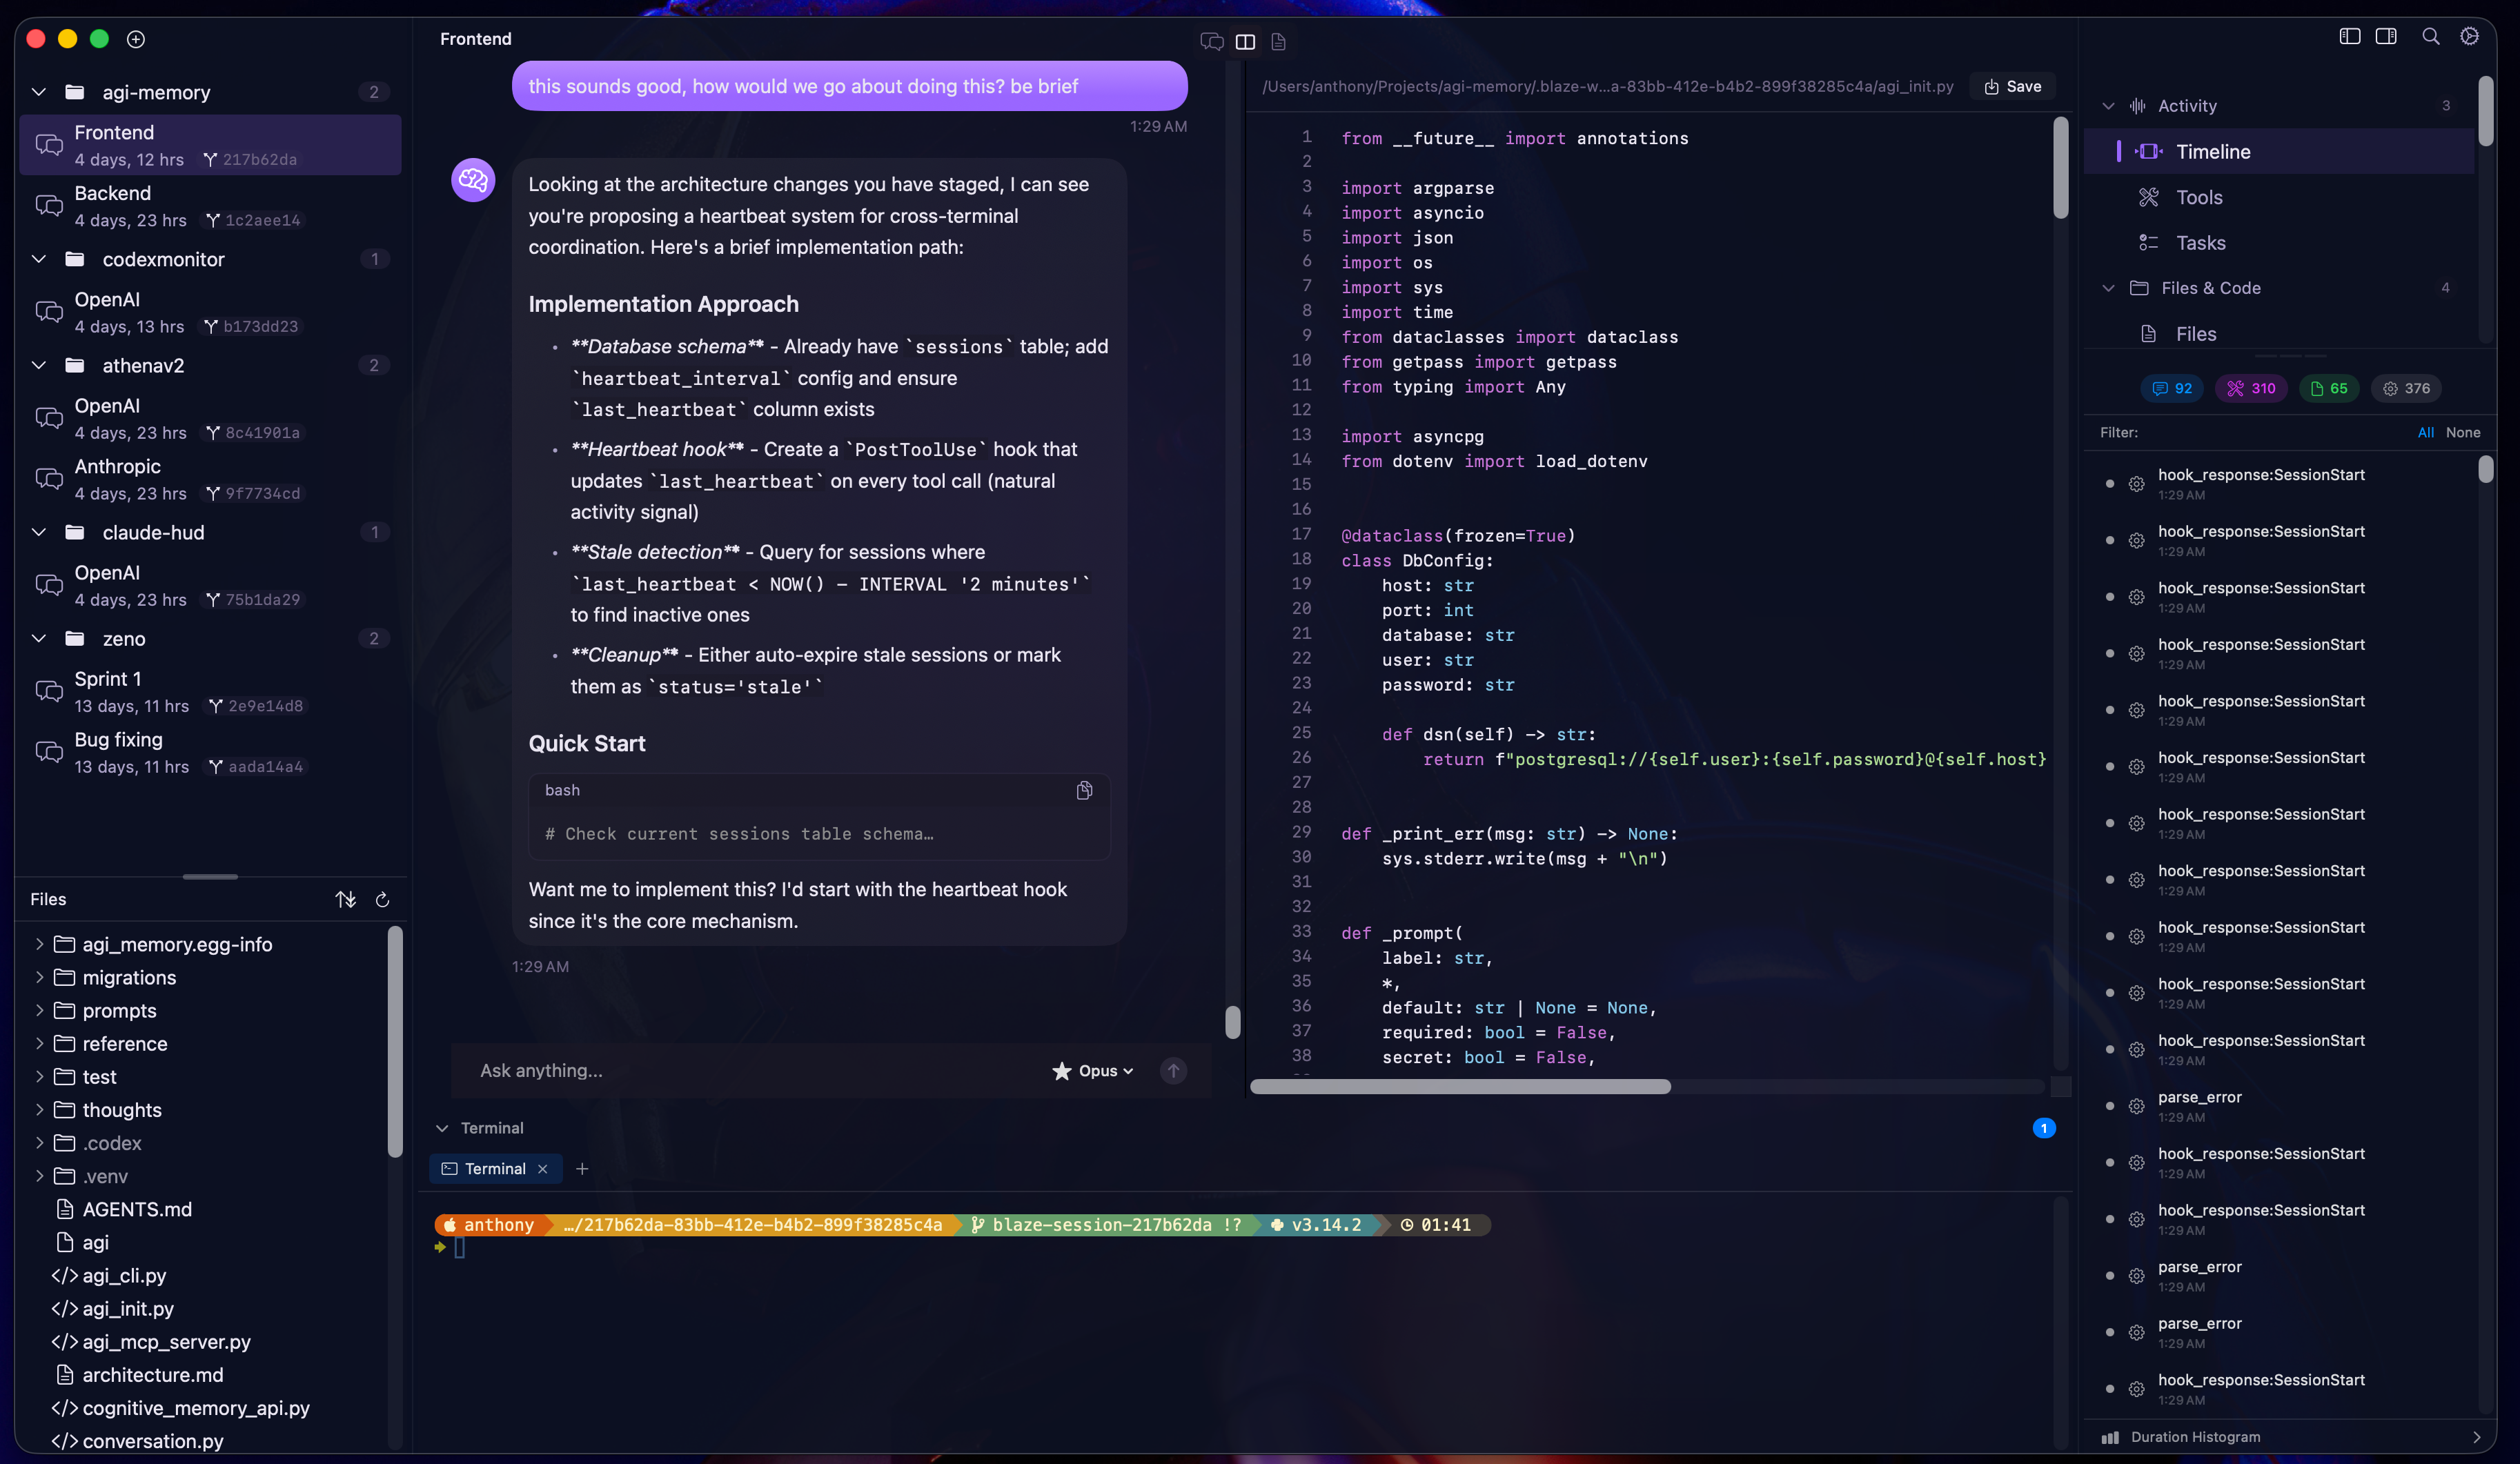
Task: Open the document view icon next to split view
Action: (1279, 42)
